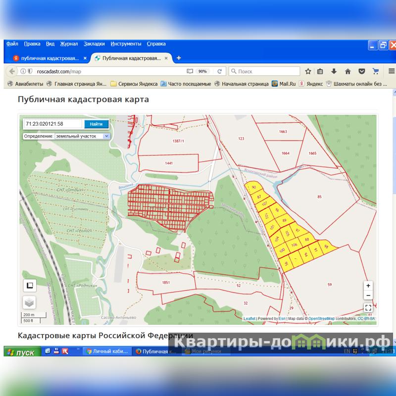
Task: Reload the page using refresh icon
Action: 219,71
